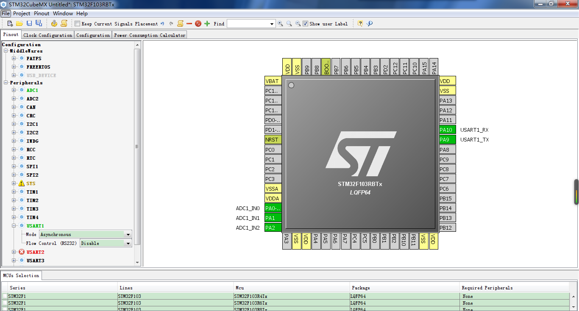
Task: Click the green PA9 pin on chip
Action: (x=448, y=139)
